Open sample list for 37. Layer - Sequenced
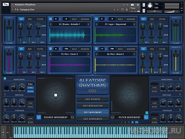The height and width of the screenshot is (139, 185). pyautogui.click(x=115, y=24)
